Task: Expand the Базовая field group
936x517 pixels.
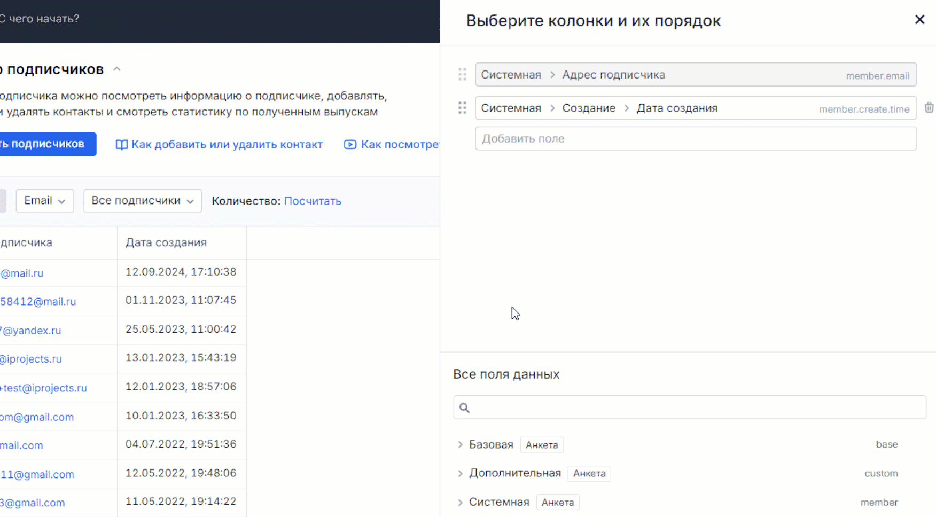Action: (460, 444)
